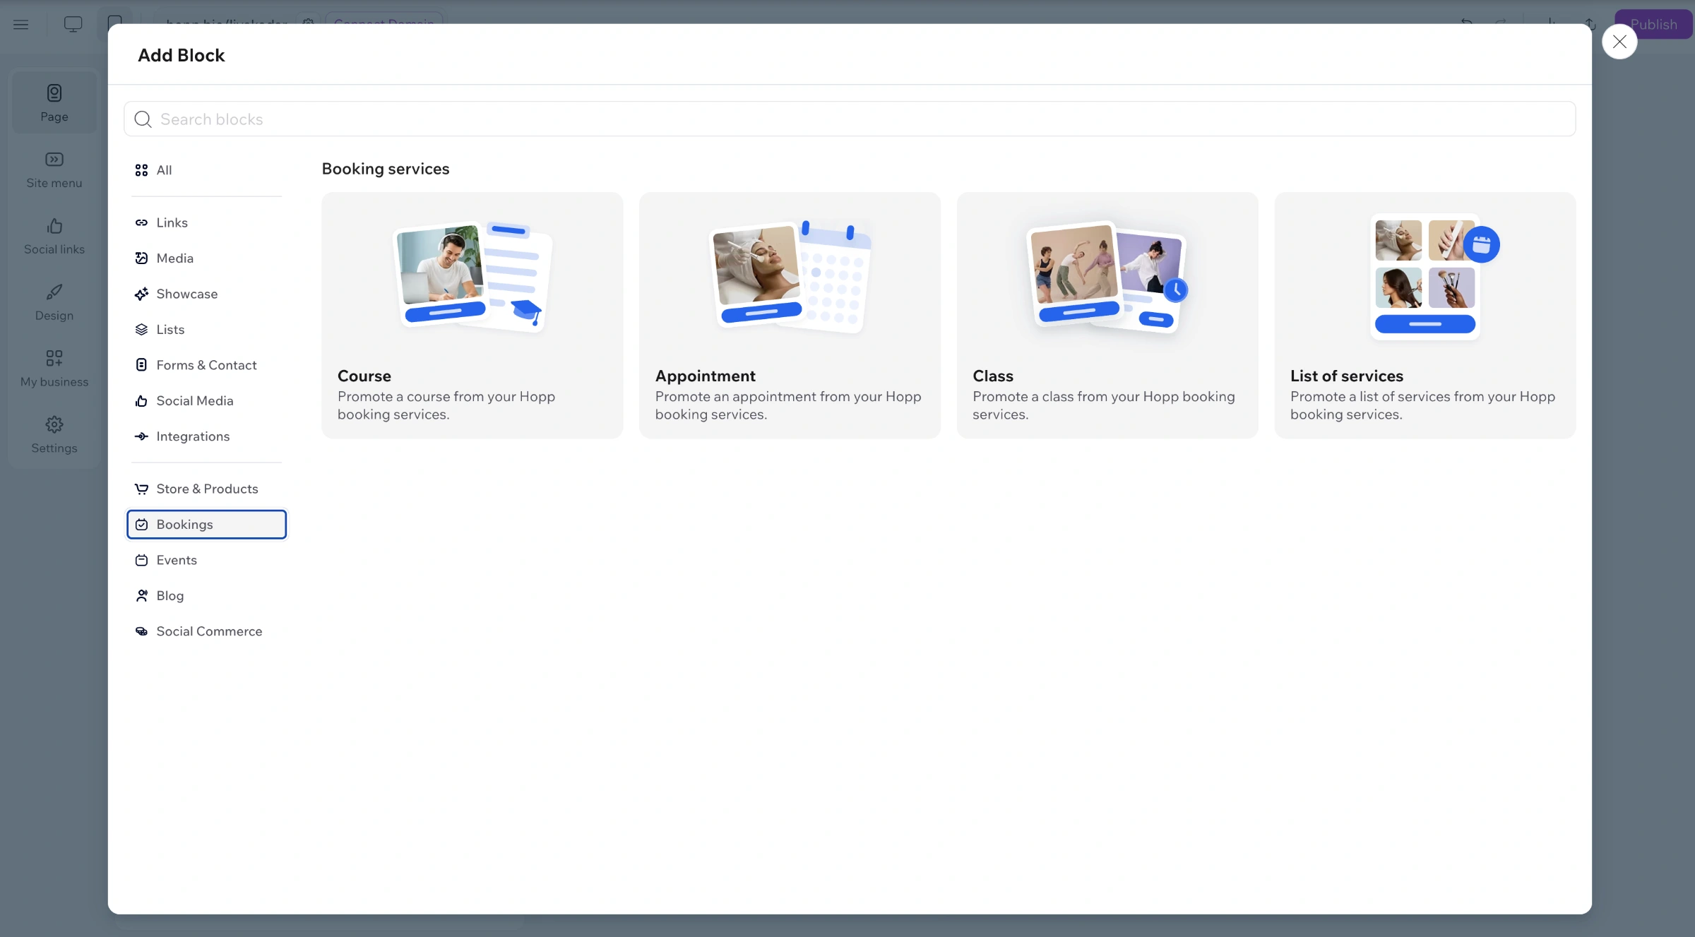Open the Forms & Contact category
Screen dimensions: 1695x937
206,365
